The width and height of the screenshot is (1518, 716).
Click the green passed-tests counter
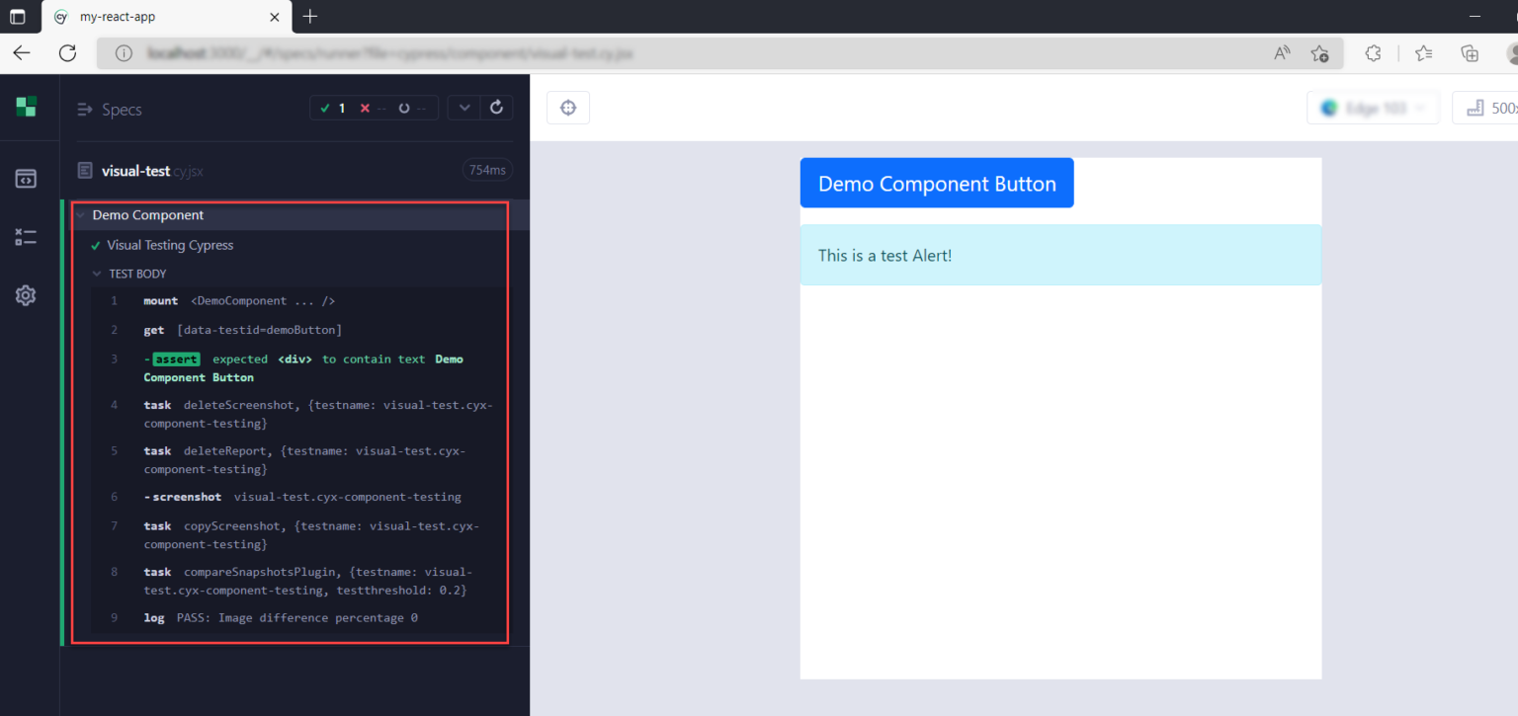(x=333, y=107)
